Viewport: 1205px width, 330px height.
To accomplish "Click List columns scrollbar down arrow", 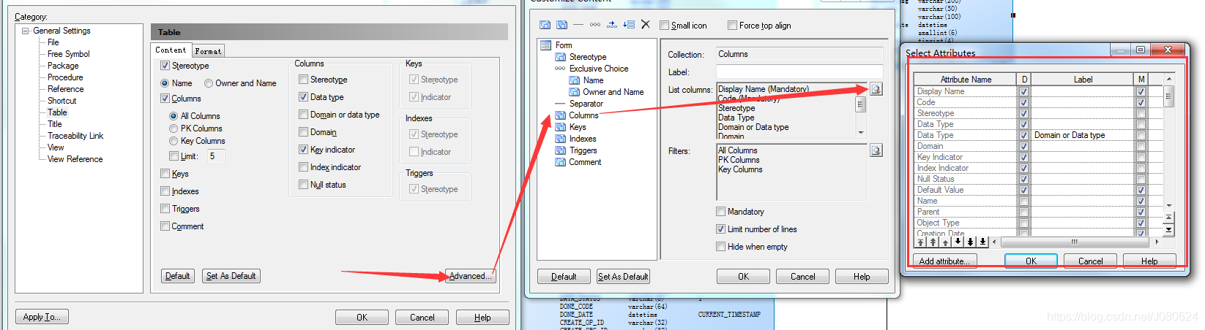I will coord(861,133).
